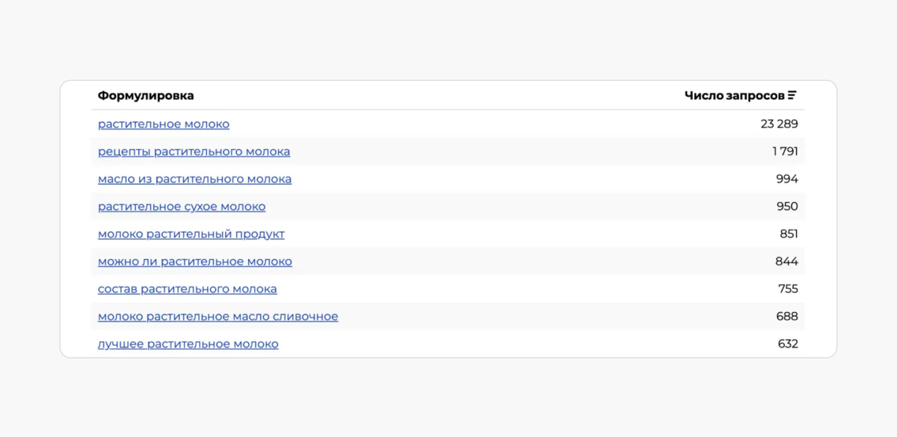Screen dimensions: 897x437
Task: Follow the link состав растительного молока
Action: coord(188,289)
